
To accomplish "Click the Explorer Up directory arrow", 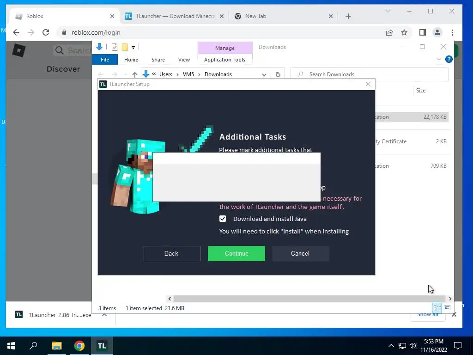I will [135, 74].
